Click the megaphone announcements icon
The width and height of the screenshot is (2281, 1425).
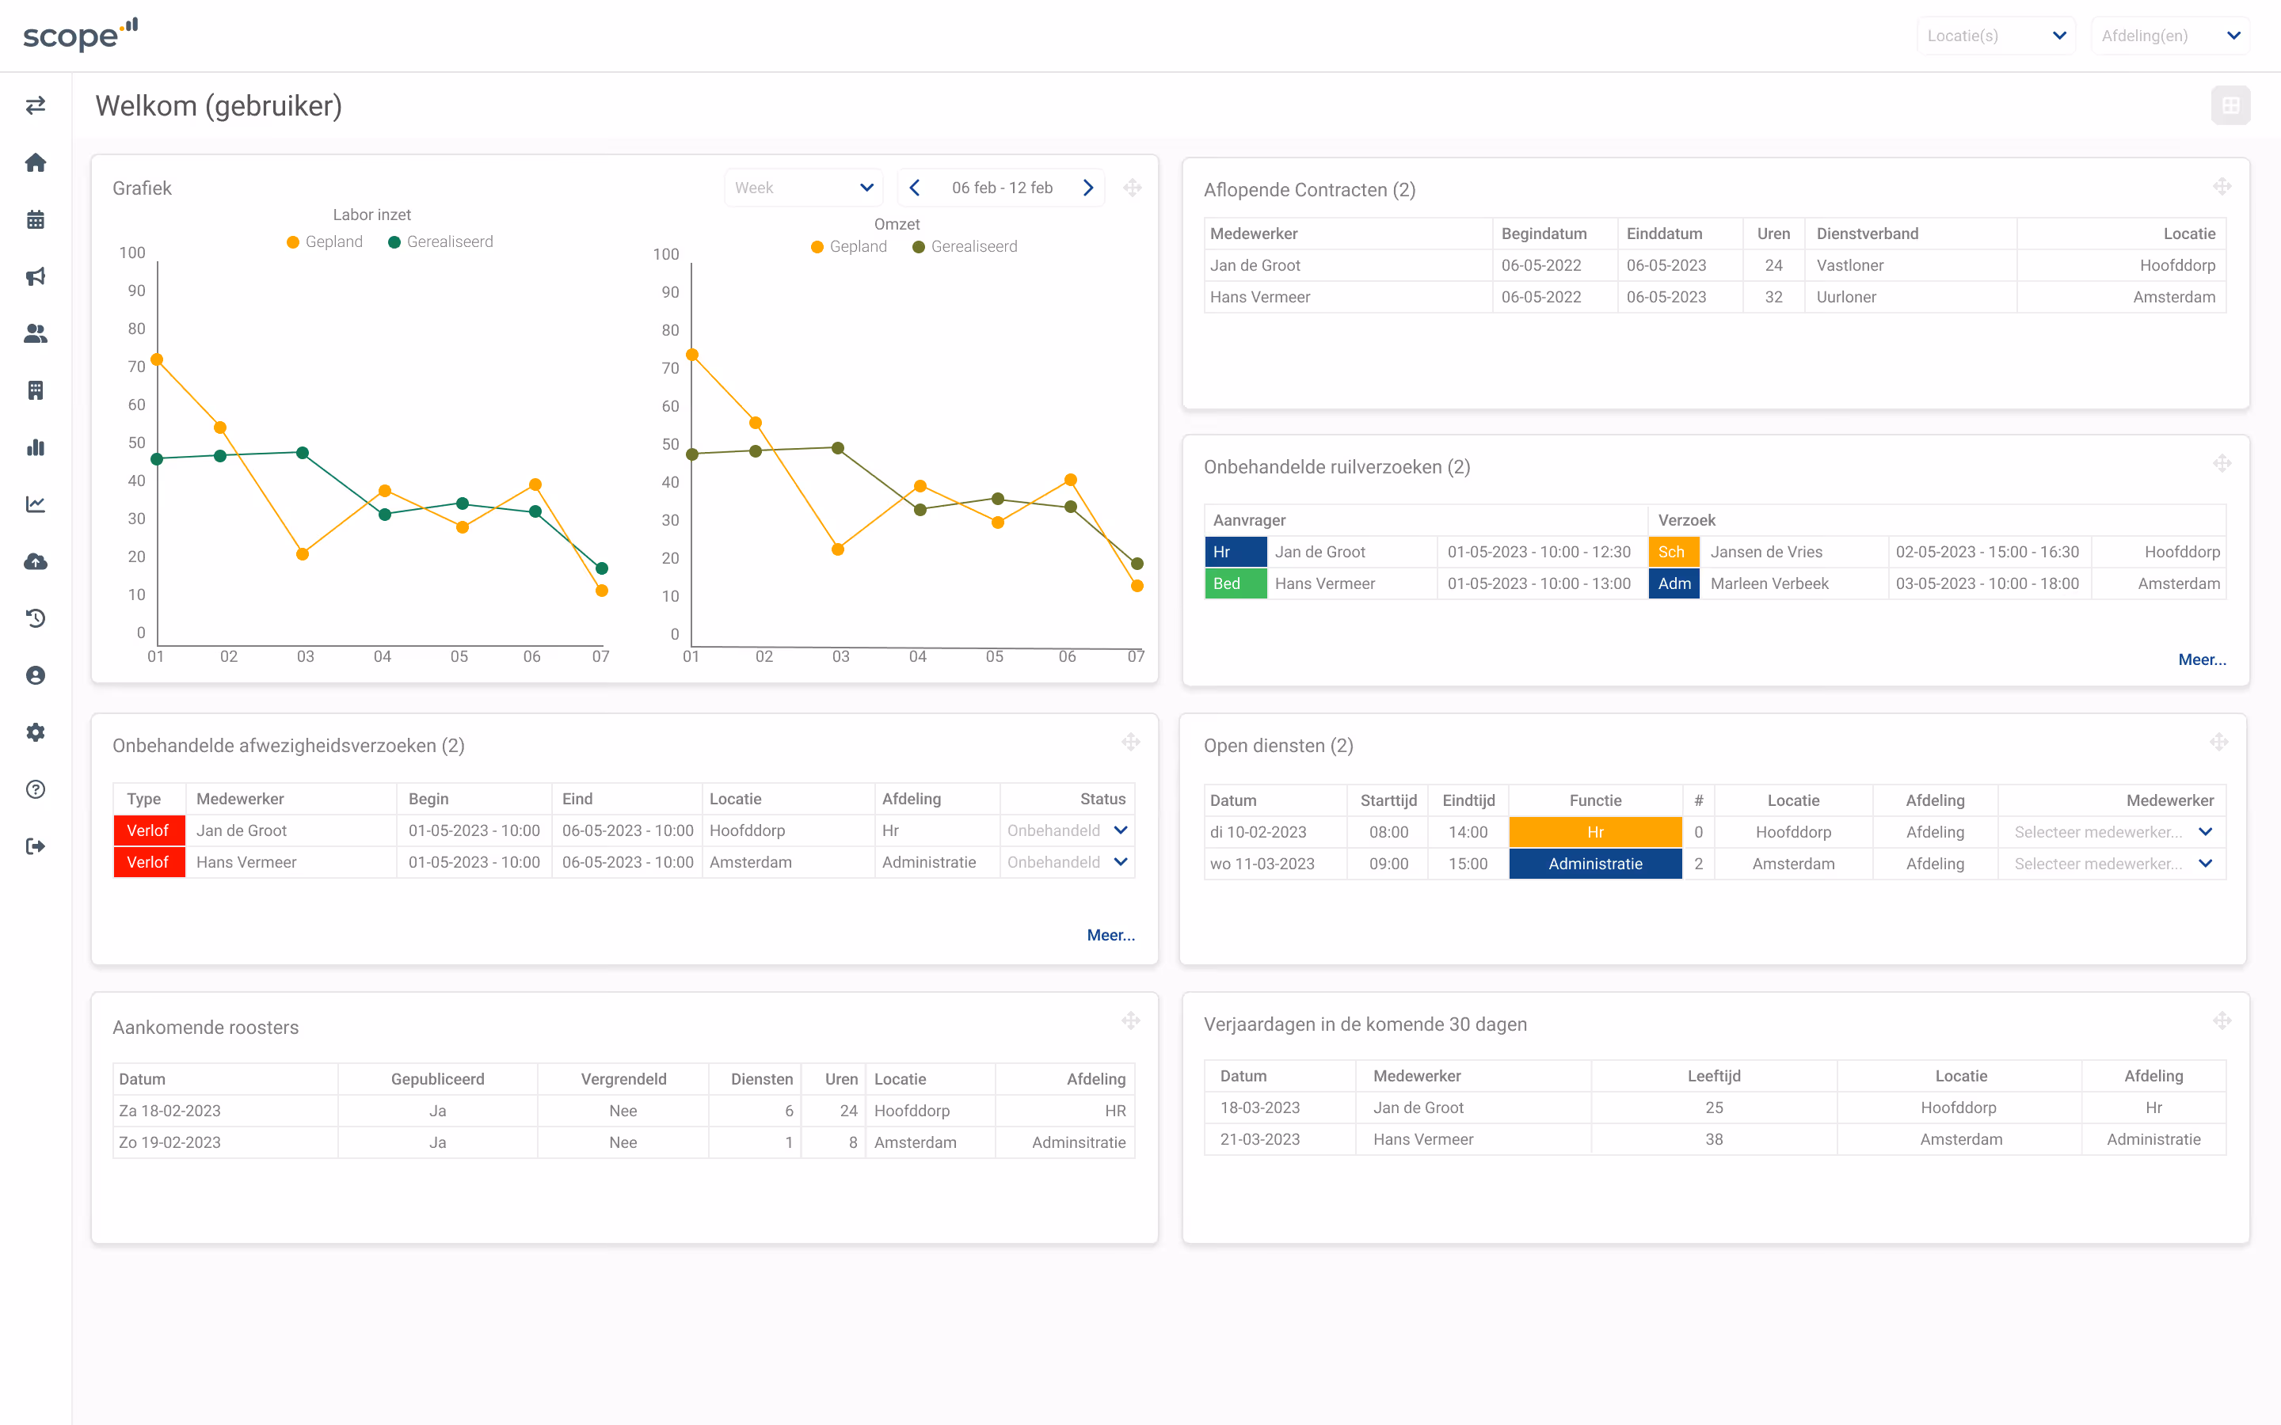[36, 276]
